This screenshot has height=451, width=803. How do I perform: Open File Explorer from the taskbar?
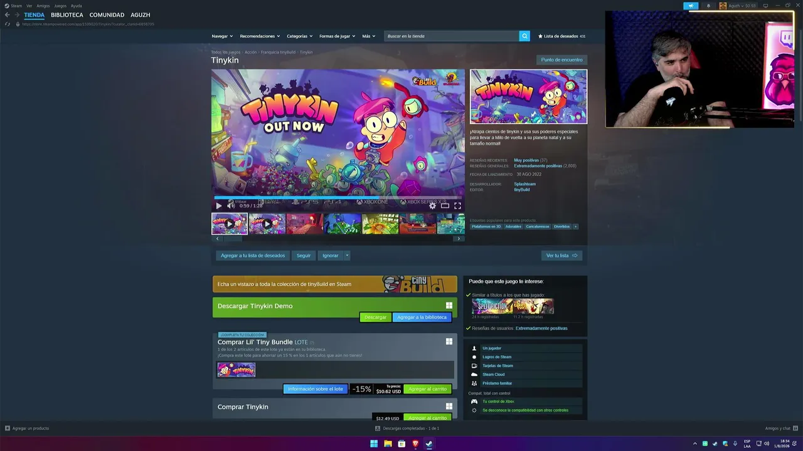pyautogui.click(x=388, y=443)
